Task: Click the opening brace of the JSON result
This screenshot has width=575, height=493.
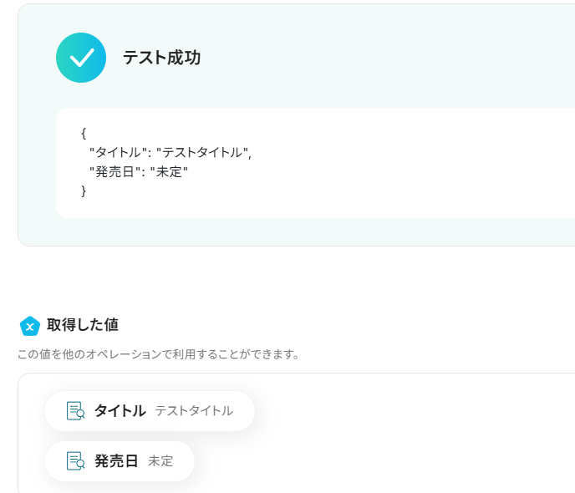Action: coord(84,133)
